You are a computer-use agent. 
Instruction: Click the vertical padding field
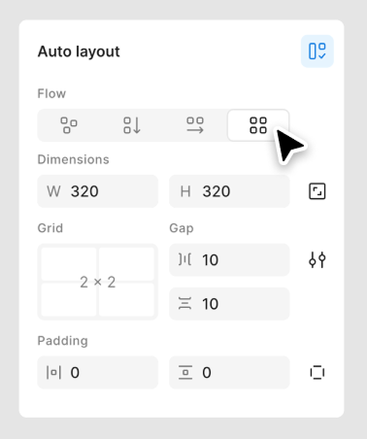(229, 373)
